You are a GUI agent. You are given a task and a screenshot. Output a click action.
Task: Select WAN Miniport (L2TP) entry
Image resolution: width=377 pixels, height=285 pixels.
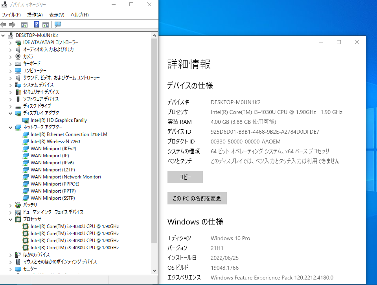(x=53, y=170)
